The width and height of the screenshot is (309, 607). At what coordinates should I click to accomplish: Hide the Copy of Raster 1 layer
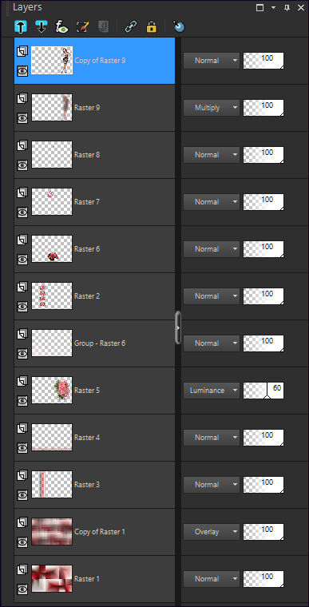point(22,542)
